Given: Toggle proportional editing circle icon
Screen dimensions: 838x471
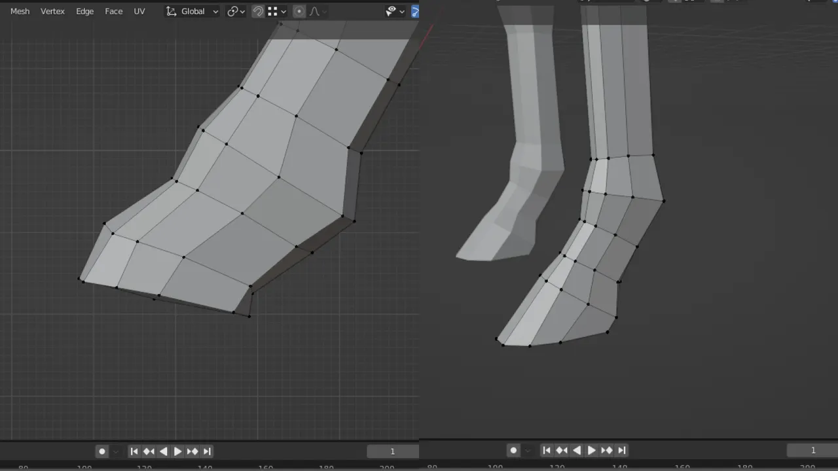Looking at the screenshot, I should pos(299,11).
